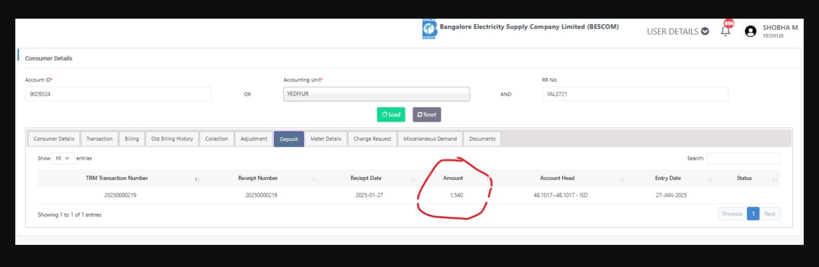This screenshot has height=267, width=819.
Task: Sort by Status column arrows
Action: pos(775,179)
